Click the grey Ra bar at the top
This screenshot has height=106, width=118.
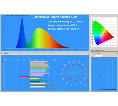pos(39,62)
